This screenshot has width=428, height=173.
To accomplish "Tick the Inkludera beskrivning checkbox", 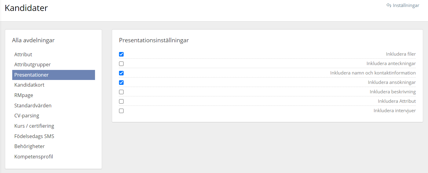I will pos(121,92).
